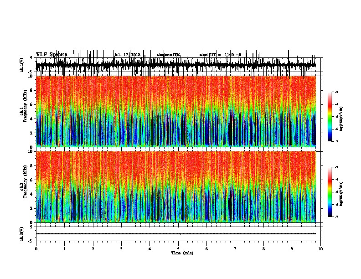This screenshot has height=279, width=361.
Task: Click the ch.3 flat voltage waveform trace
Action: tap(176, 234)
